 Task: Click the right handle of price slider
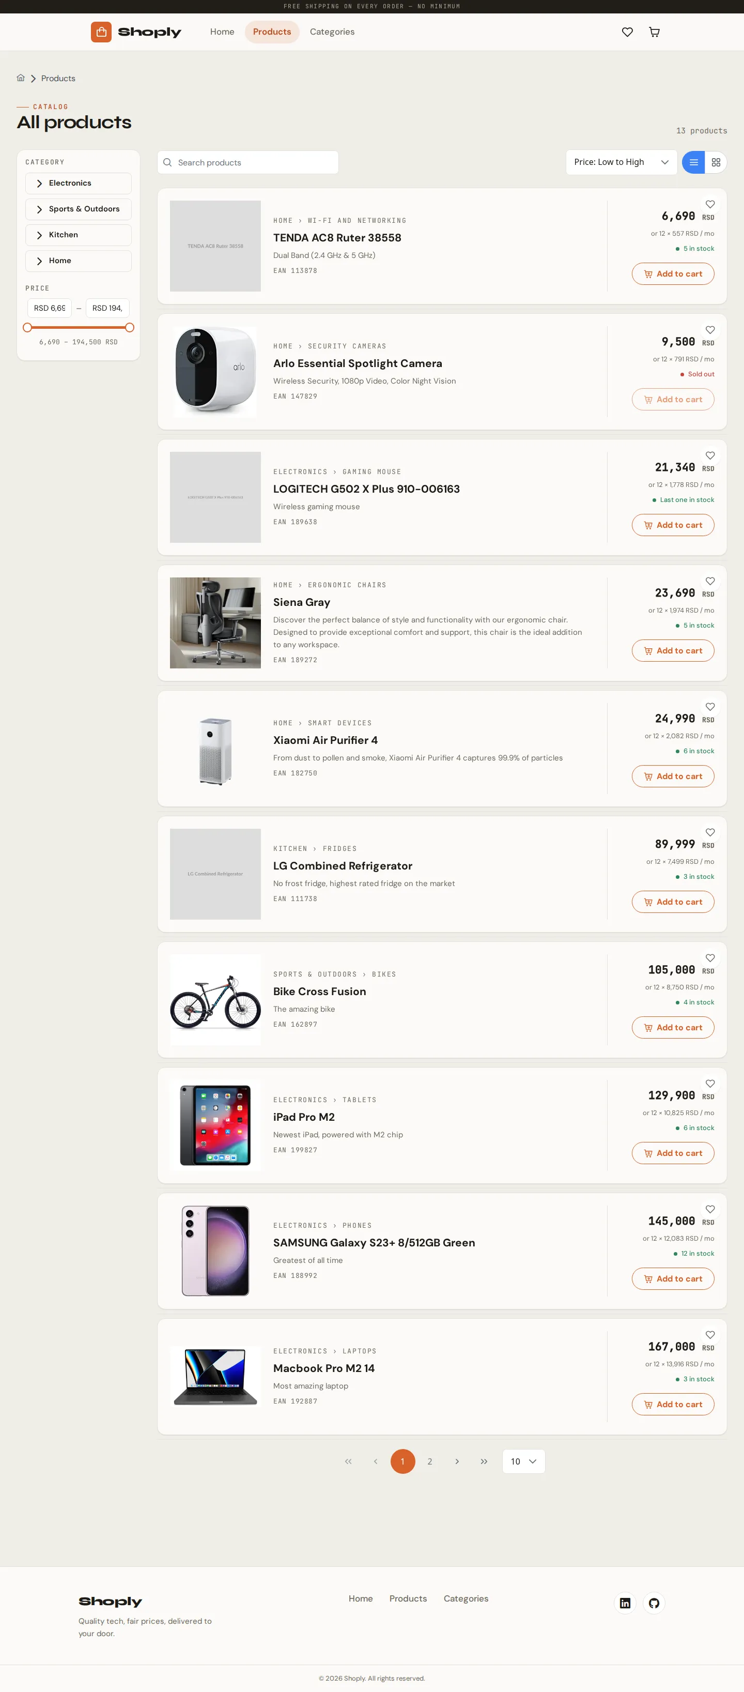pos(129,327)
